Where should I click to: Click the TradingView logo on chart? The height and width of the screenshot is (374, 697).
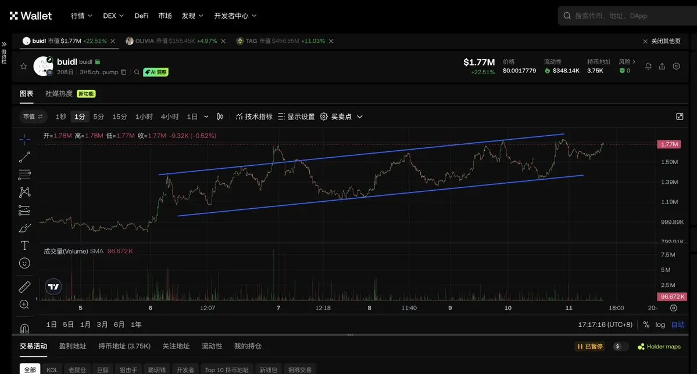[53, 286]
